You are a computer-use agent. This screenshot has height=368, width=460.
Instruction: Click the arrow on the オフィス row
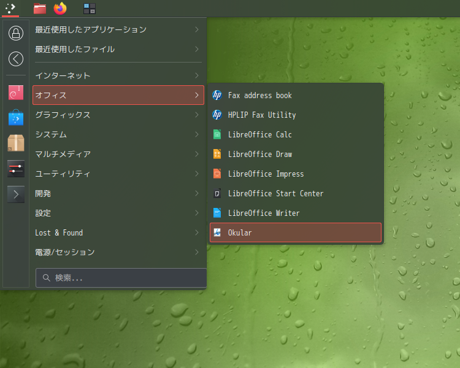[x=197, y=95]
